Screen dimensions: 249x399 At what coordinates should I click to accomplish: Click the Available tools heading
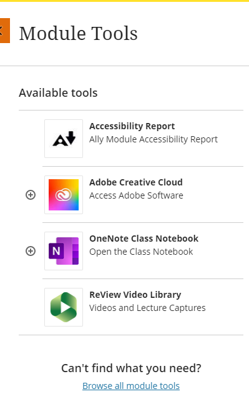pyautogui.click(x=58, y=93)
